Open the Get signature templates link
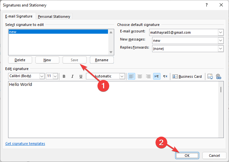 tap(25, 144)
